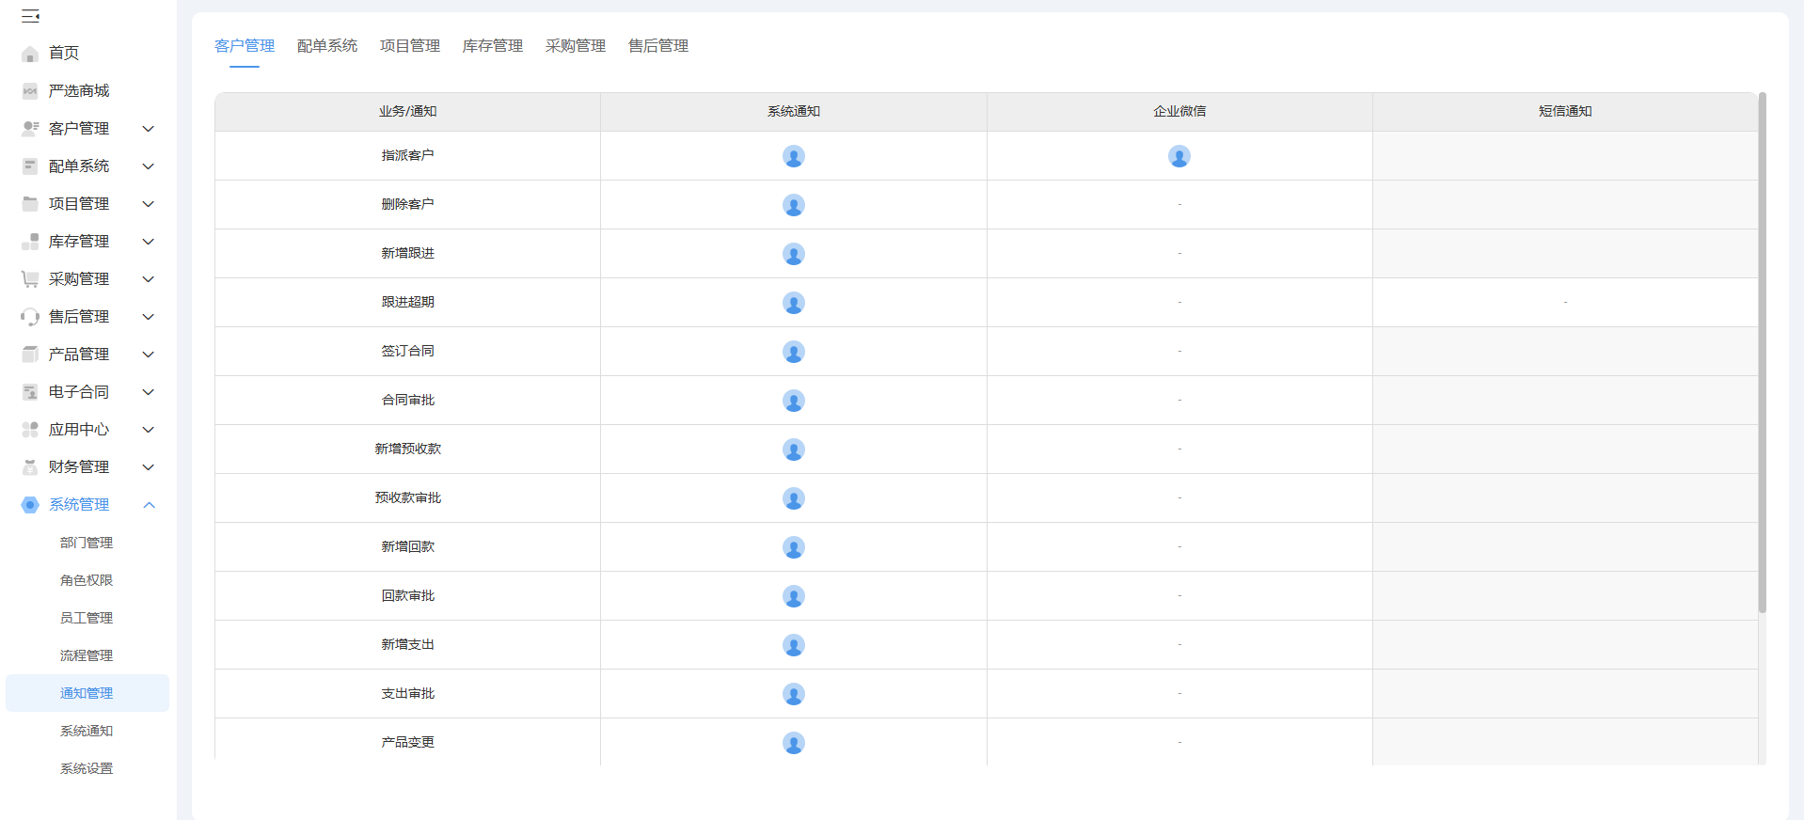This screenshot has width=1804, height=820.
Task: Open 流程管理 in the sidebar
Action: [87, 655]
